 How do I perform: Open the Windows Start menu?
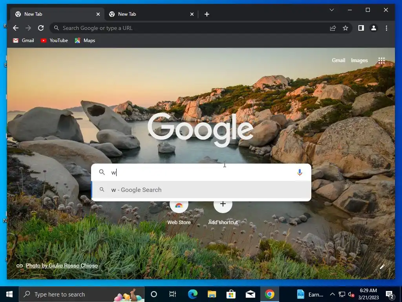coord(9,294)
